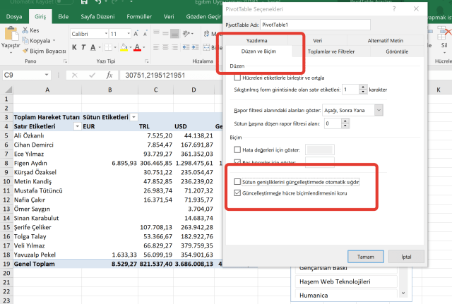452x304 pixels.
Task: Click the Kes scissors icon
Action: (x=25, y=31)
